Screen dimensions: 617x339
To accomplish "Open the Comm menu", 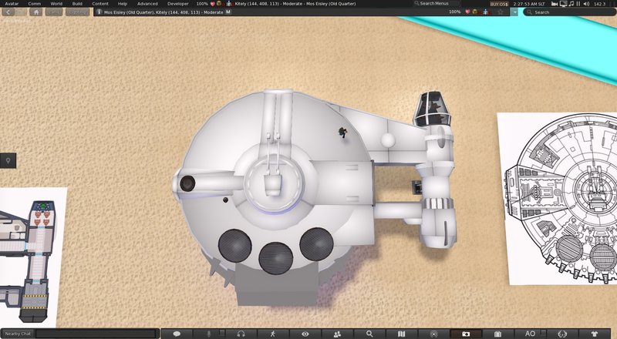I will pos(34,4).
